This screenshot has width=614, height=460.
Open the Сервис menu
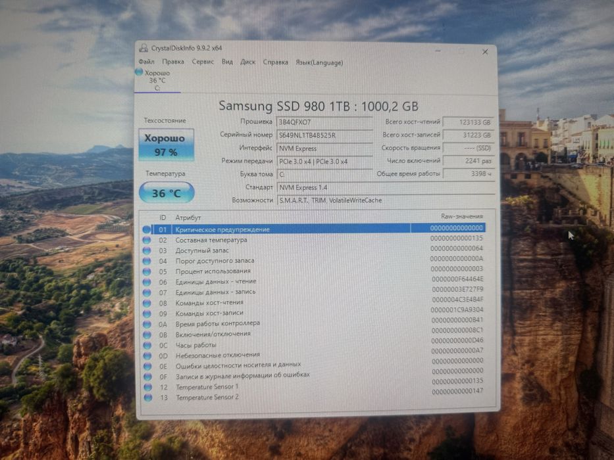203,62
